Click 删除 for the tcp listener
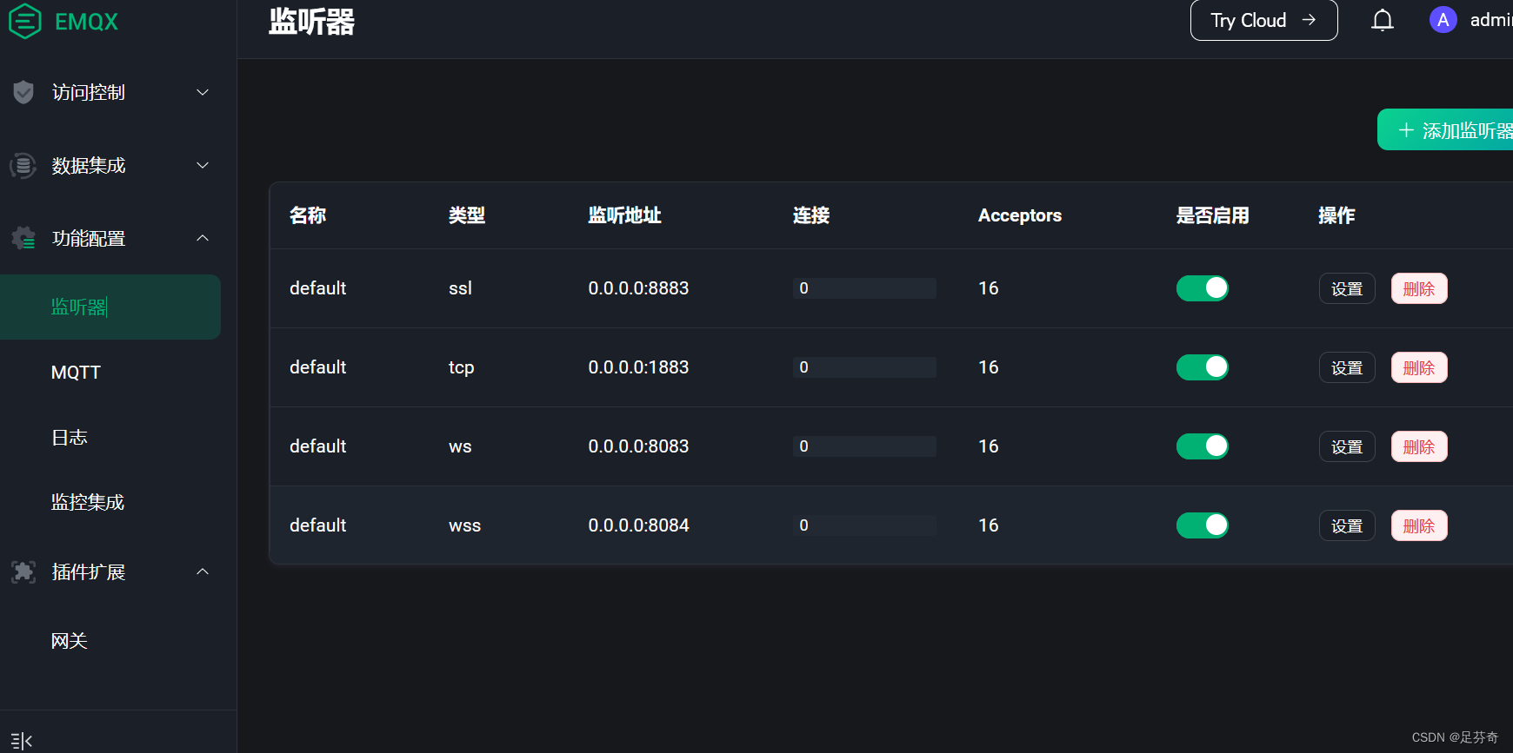Viewport: 1513px width, 753px height. pos(1419,367)
